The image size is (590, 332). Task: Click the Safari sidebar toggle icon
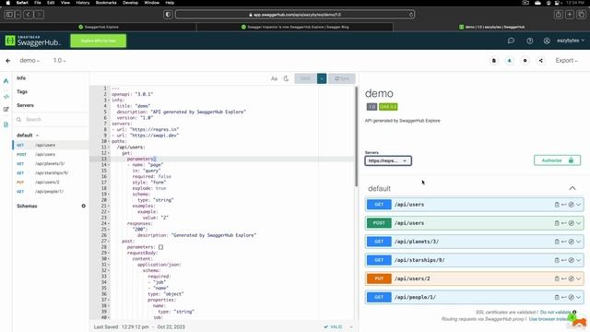9,15
